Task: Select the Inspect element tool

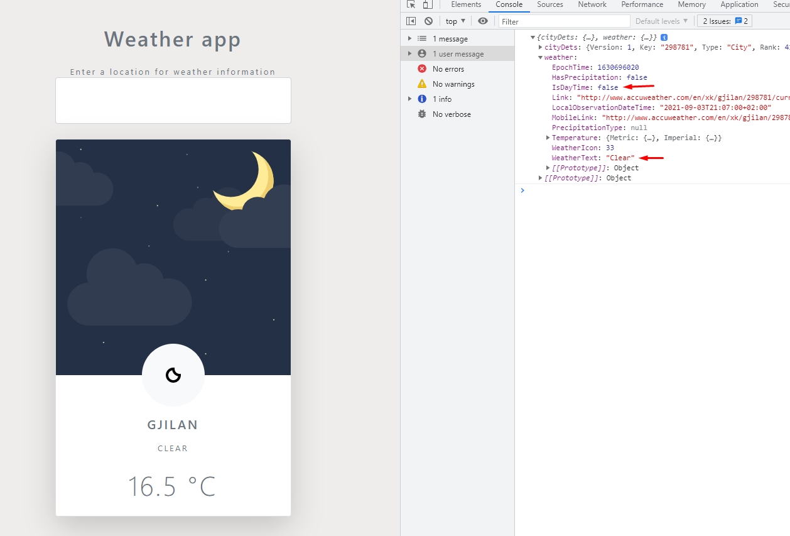Action: pyautogui.click(x=411, y=4)
